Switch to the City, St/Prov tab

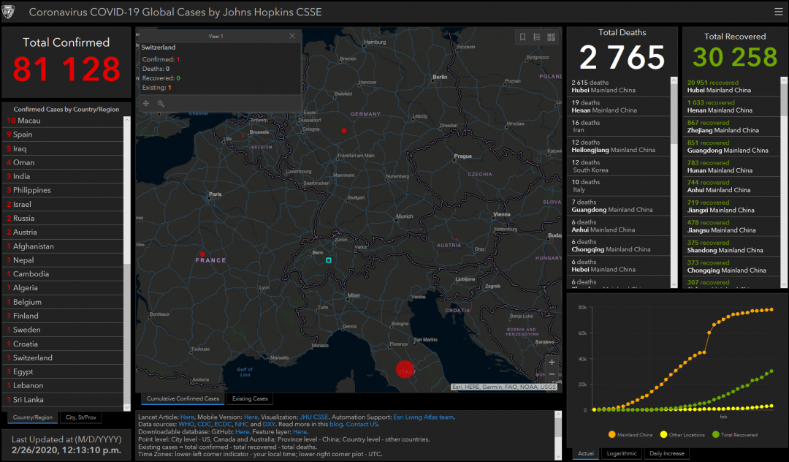[81, 417]
